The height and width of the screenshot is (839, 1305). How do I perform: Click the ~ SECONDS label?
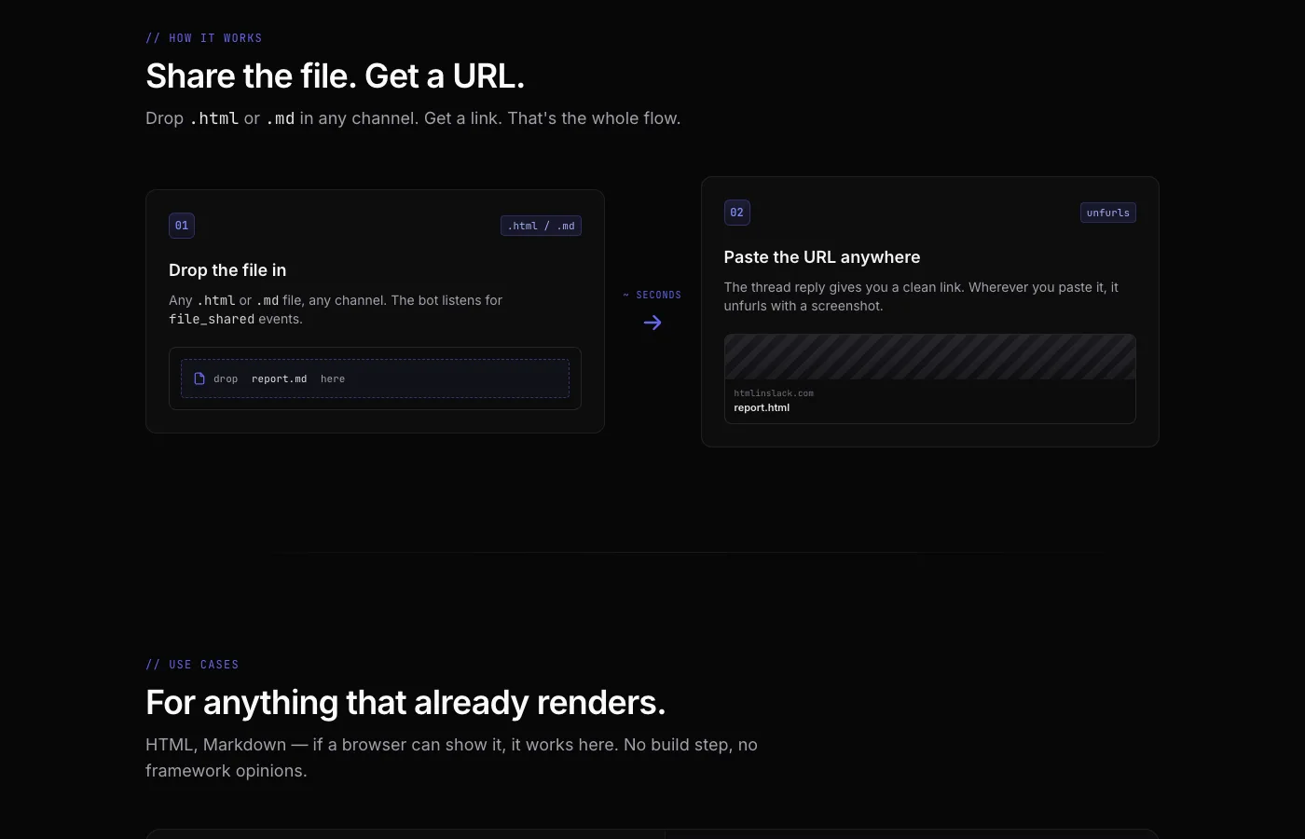click(652, 295)
